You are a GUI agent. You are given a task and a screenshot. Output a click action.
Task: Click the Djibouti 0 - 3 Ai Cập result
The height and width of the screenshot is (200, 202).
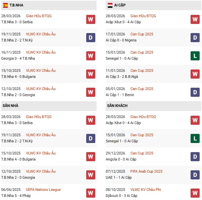point(122,196)
